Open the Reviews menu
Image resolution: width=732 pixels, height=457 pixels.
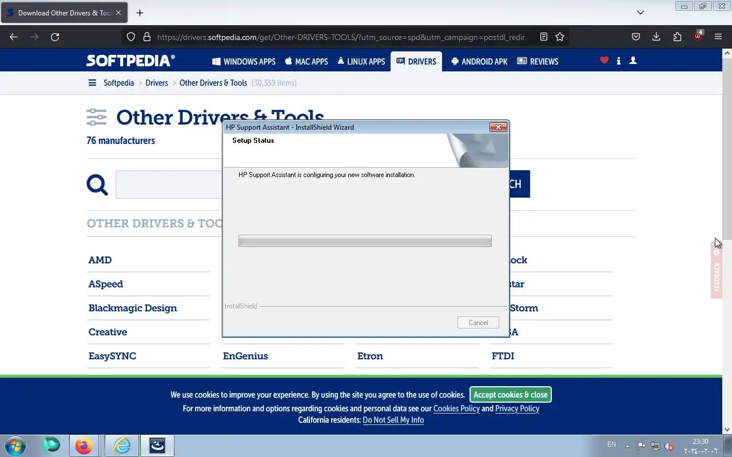(538, 61)
